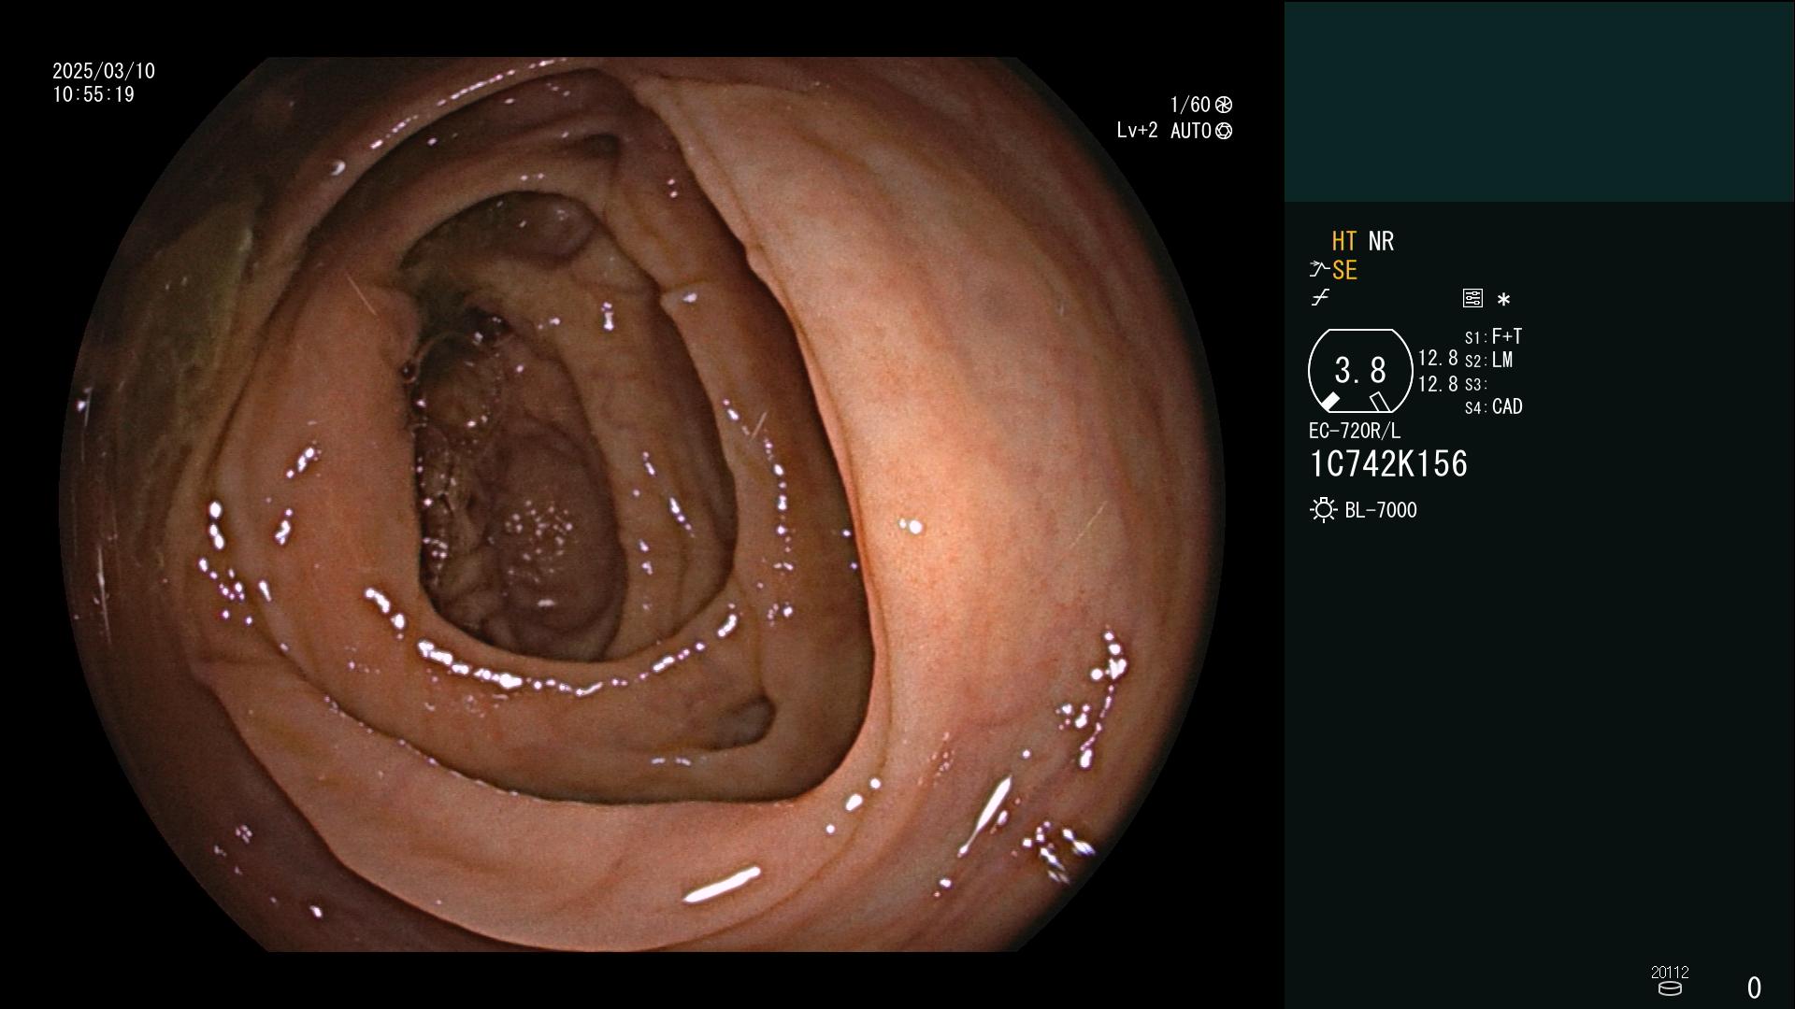1795x1009 pixels.
Task: Open the slider settings panel icon
Action: (1472, 298)
